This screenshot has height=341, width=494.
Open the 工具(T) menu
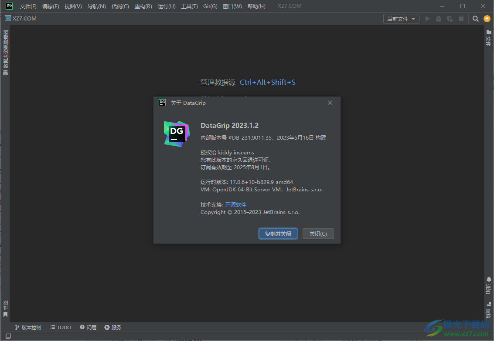point(189,6)
